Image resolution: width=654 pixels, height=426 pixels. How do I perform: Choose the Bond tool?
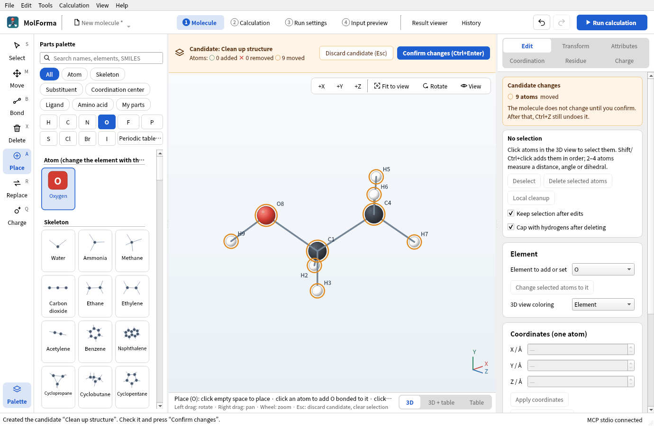coord(17,106)
